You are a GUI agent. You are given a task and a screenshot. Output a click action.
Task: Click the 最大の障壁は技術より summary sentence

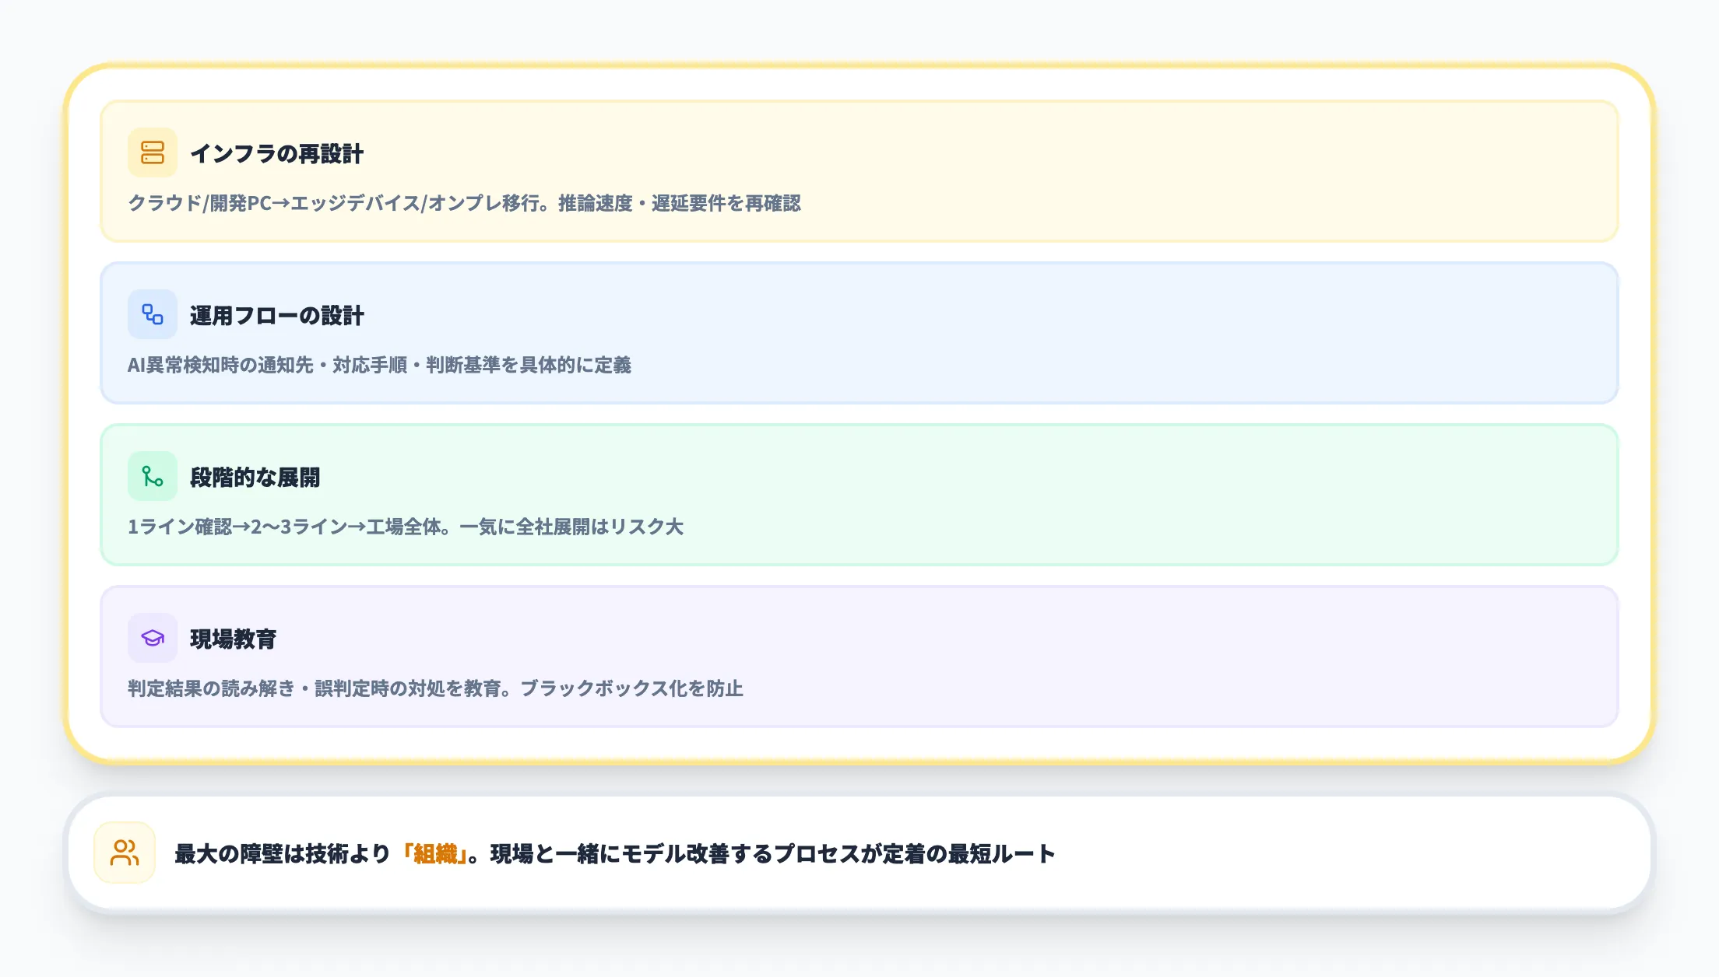(x=282, y=854)
